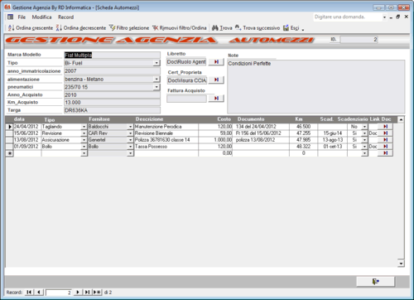Expand Scadenziario dropdown for the No row
This screenshot has height=300, width=414.
pyautogui.click(x=364, y=127)
